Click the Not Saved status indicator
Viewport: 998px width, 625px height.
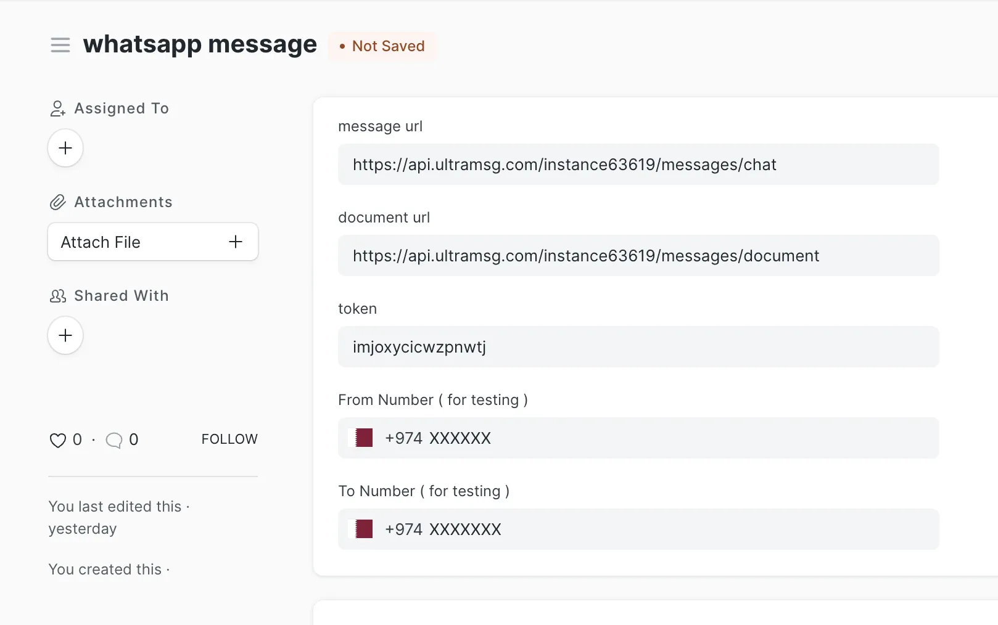(x=382, y=46)
